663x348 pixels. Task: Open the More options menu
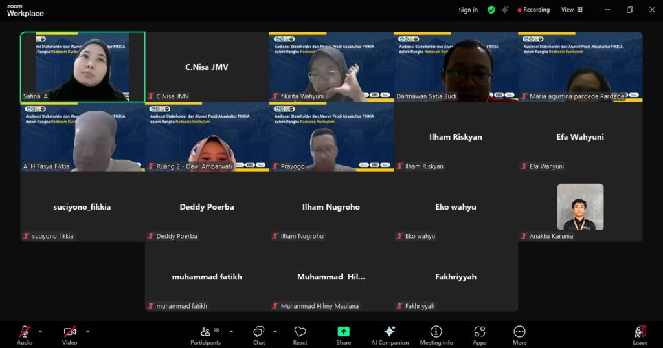coord(519,334)
